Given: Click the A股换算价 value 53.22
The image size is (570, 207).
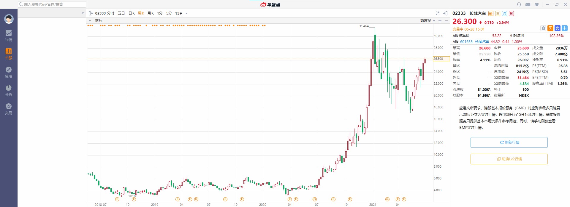Looking at the screenshot, I should (497, 36).
